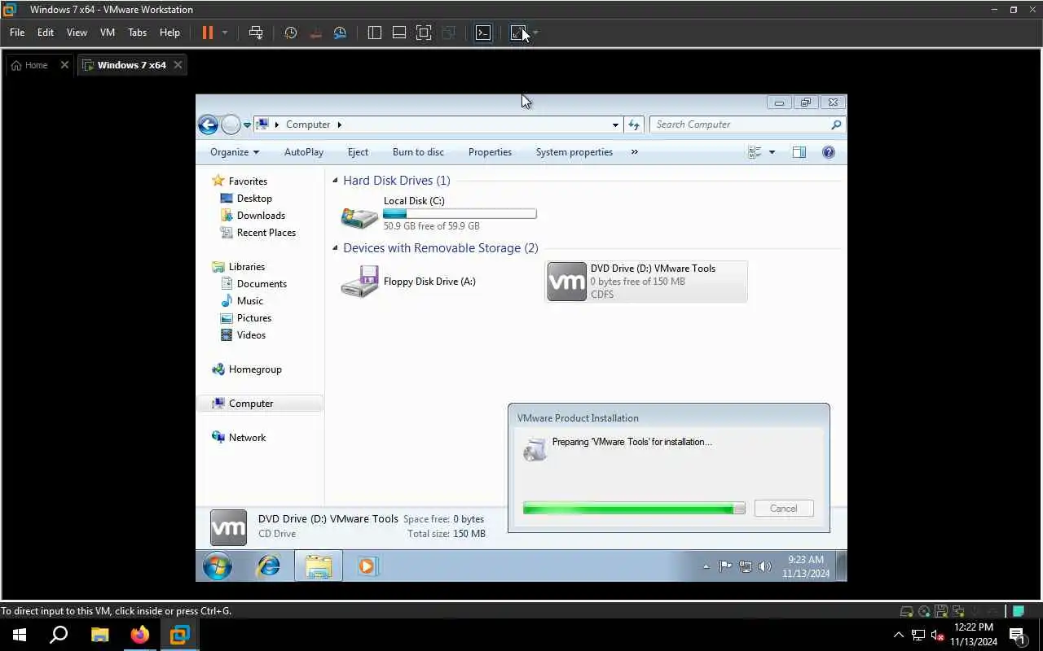Viewport: 1043px width, 651px height.
Task: Open the Windows 7 Start menu
Action: pyautogui.click(x=218, y=566)
